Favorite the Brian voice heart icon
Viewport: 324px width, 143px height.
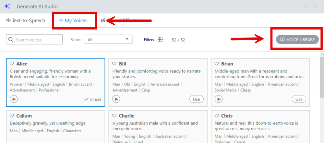click(217, 64)
